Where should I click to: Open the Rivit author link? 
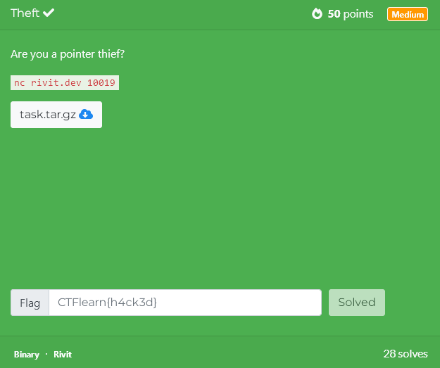coord(63,354)
